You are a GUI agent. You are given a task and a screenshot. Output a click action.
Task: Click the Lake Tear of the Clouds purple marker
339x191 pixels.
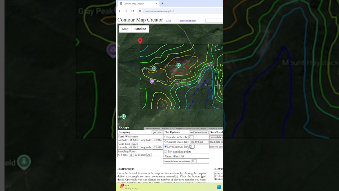click(x=152, y=81)
